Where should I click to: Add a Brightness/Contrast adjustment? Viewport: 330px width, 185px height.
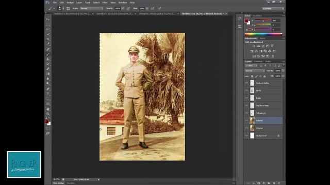pyautogui.click(x=254, y=46)
